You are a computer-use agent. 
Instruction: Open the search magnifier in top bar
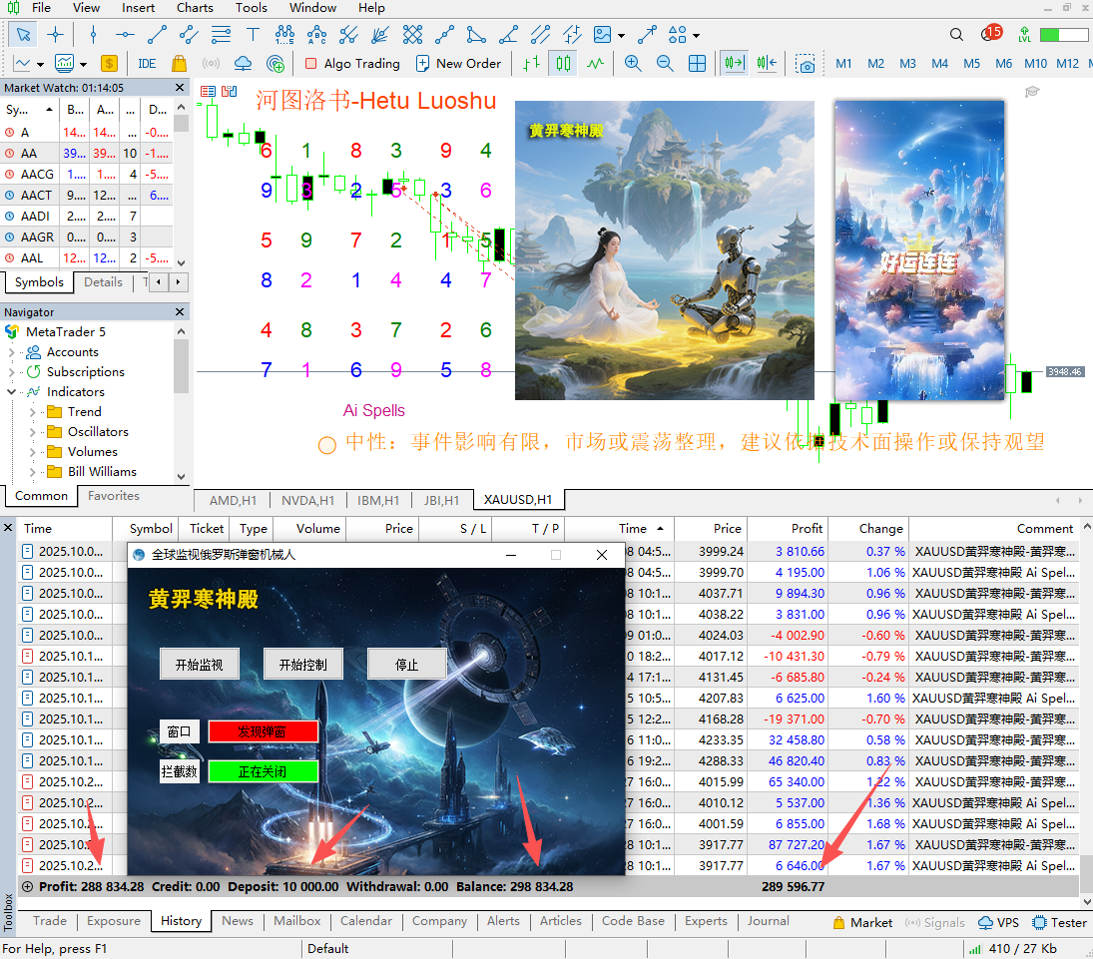956,35
